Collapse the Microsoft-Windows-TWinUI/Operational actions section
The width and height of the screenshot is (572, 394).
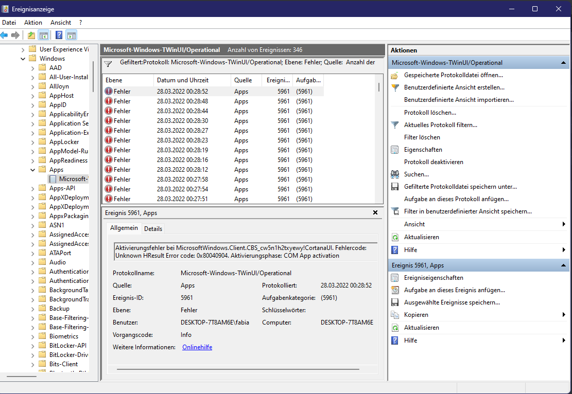(x=563, y=63)
